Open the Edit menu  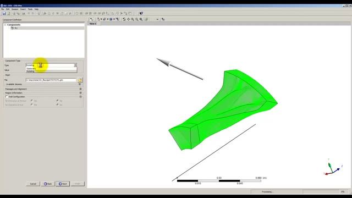pos(8,9)
